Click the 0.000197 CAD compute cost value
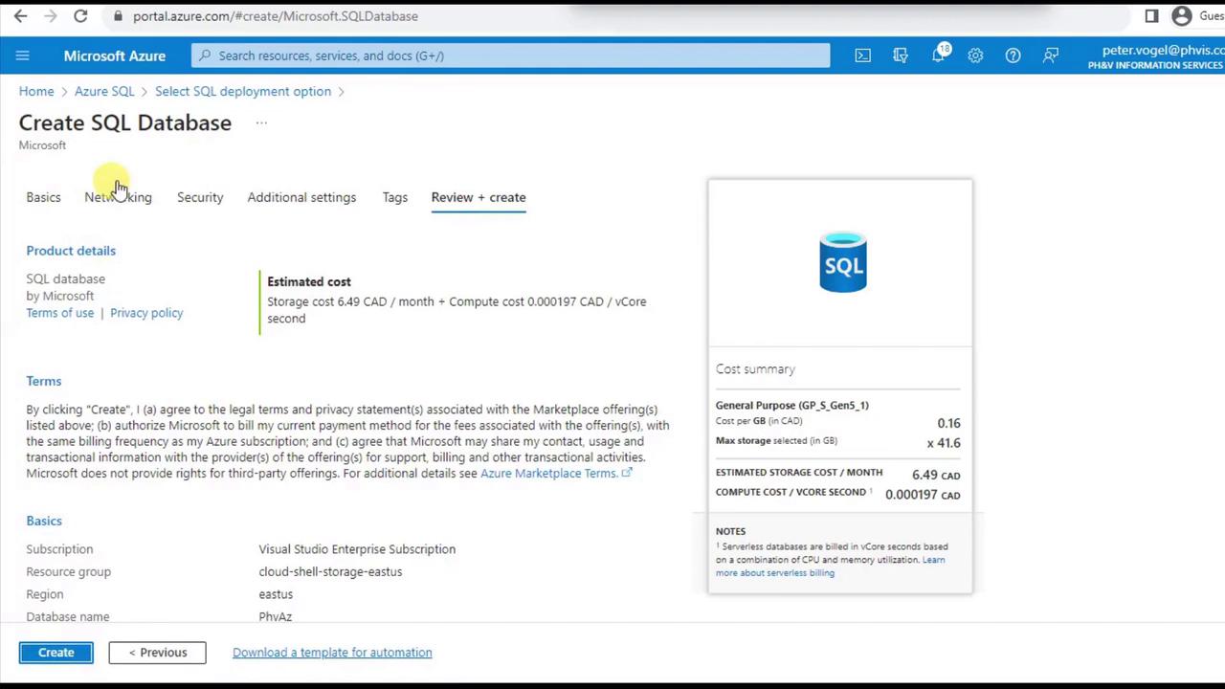1225x689 pixels. pos(923,495)
